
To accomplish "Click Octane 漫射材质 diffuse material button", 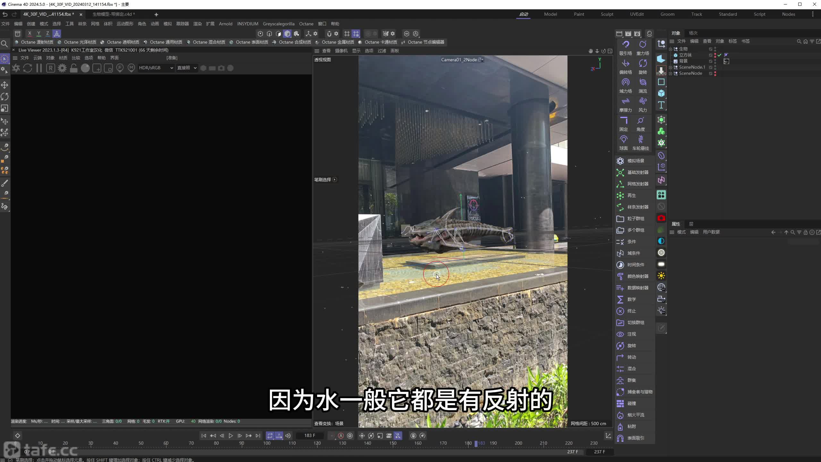I will pyautogui.click(x=34, y=42).
